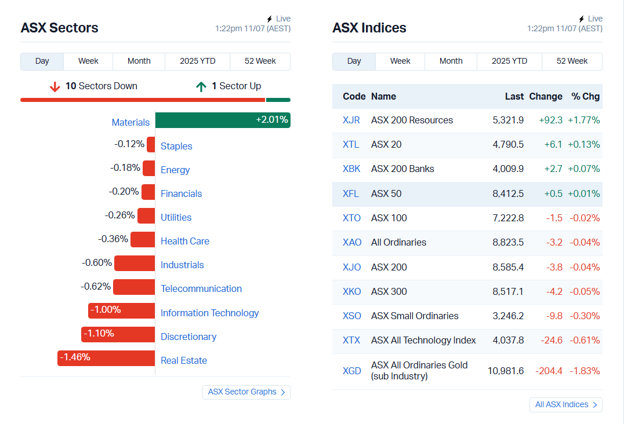Open the XFL index code link
The height and width of the screenshot is (424, 624).
pyautogui.click(x=351, y=194)
